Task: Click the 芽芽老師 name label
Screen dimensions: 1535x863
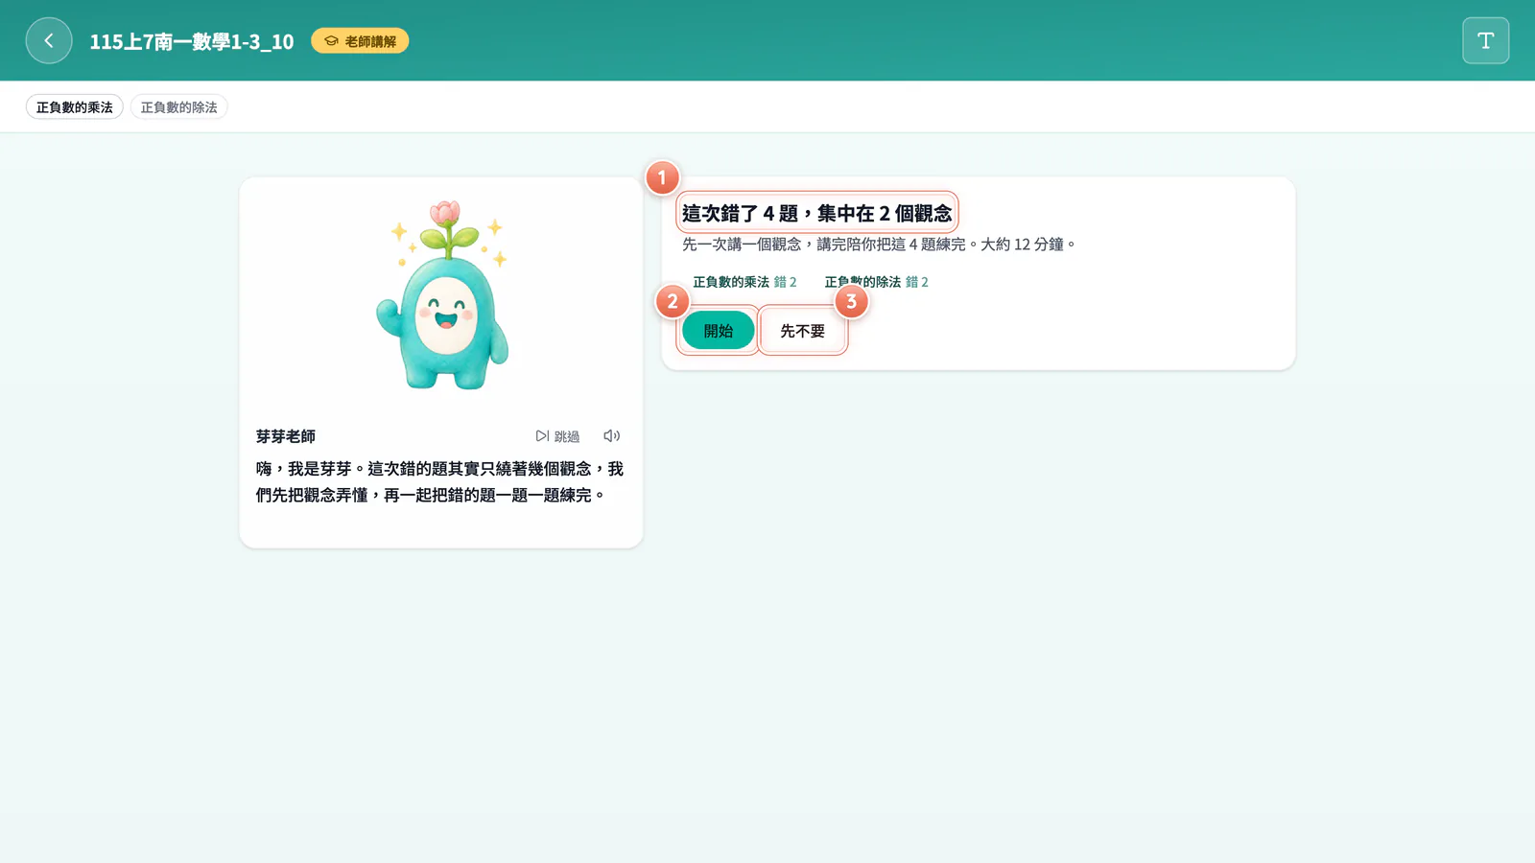Action: (x=286, y=436)
